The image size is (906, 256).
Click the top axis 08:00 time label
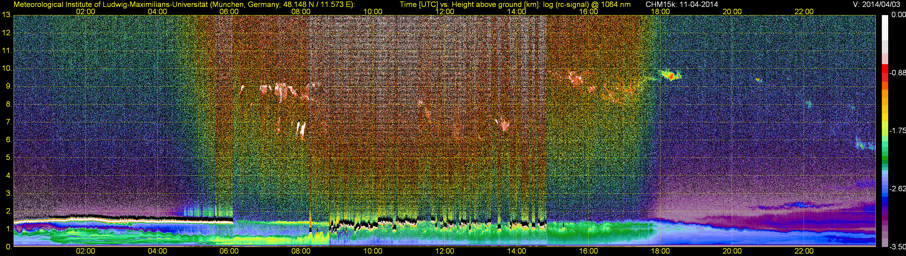301,11
